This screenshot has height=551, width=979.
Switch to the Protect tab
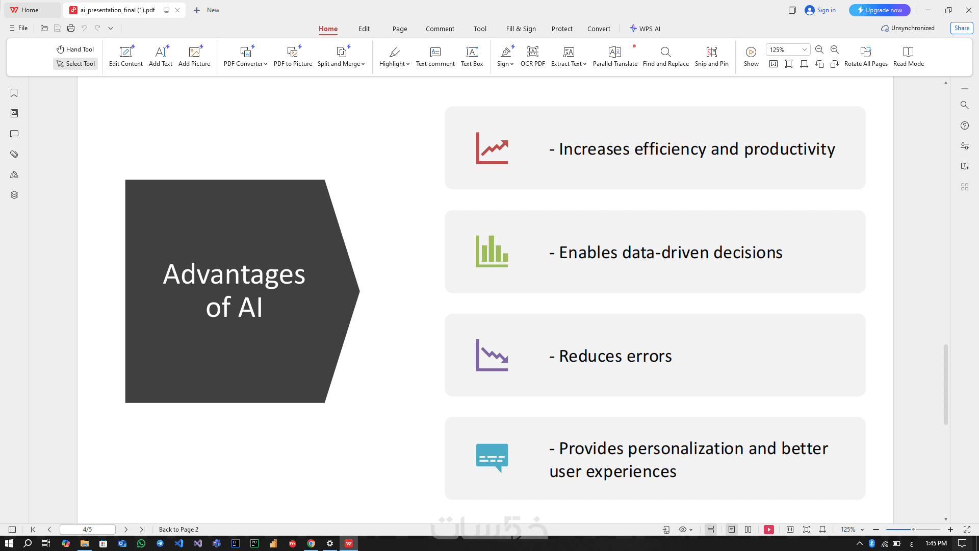click(x=562, y=29)
